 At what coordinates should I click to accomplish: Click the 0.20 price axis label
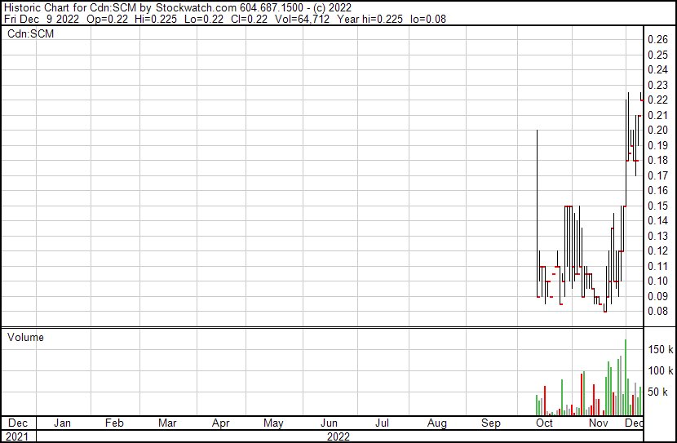pos(657,130)
